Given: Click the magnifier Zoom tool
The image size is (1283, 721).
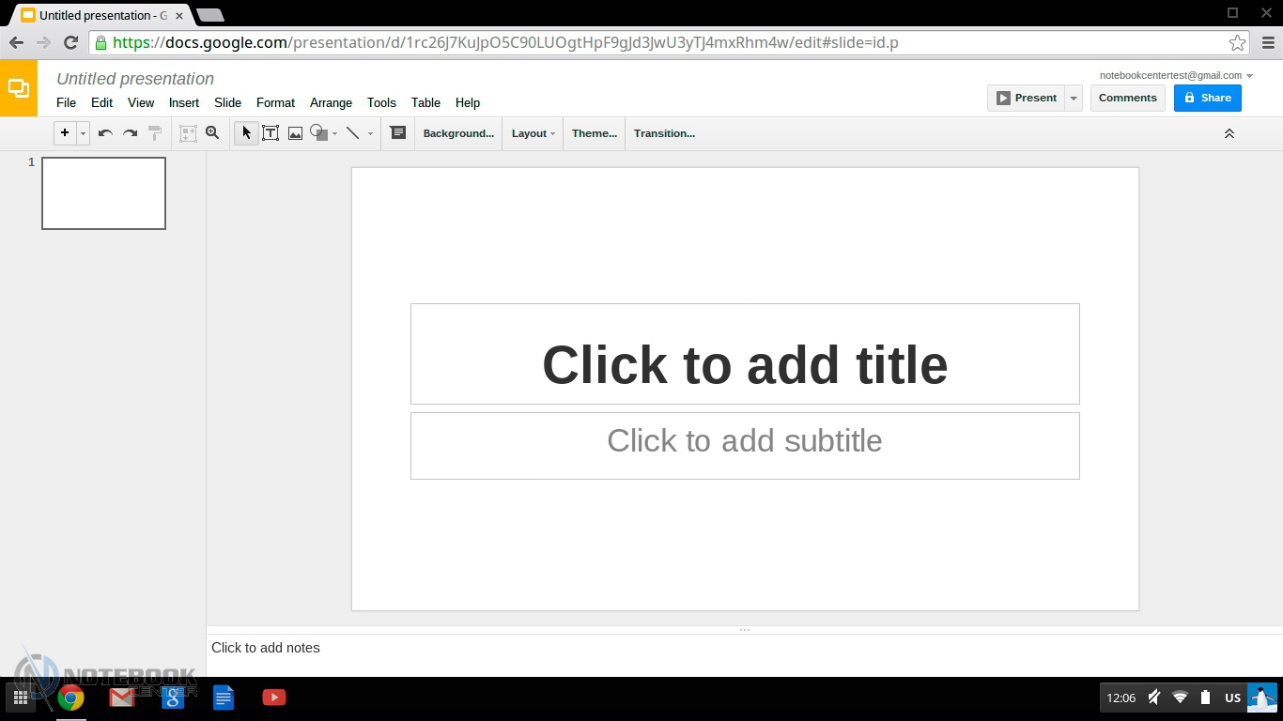Looking at the screenshot, I should click(x=212, y=133).
